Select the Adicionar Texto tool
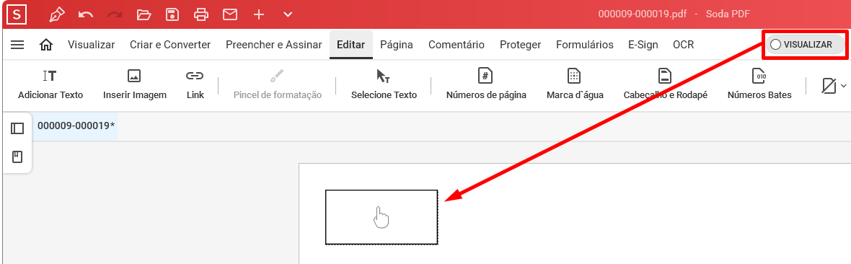This screenshot has width=851, height=264. coord(50,84)
